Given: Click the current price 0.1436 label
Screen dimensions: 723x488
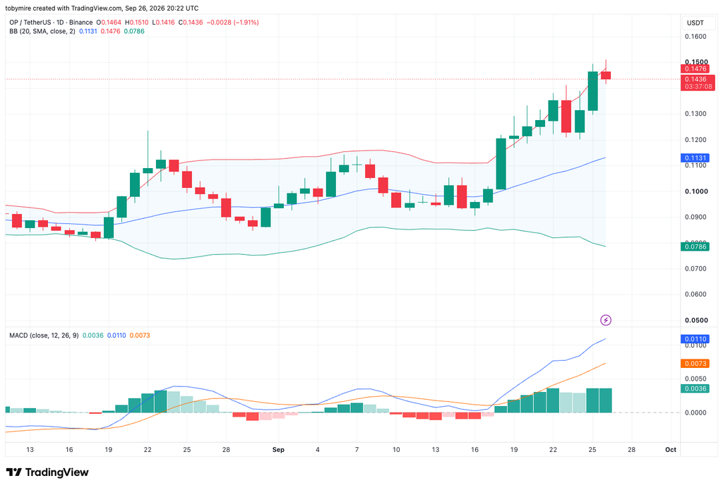Looking at the screenshot, I should coord(695,79).
